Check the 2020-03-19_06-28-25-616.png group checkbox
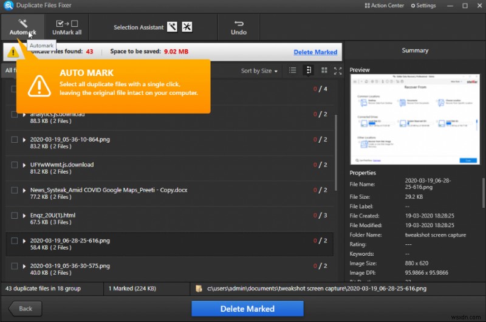Screen dimensions: 486x322 point(14,241)
